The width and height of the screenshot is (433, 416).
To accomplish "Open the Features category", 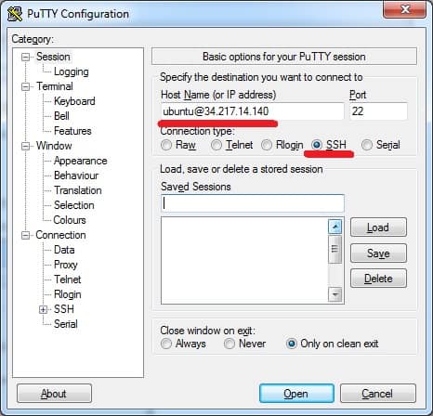I will [x=72, y=131].
